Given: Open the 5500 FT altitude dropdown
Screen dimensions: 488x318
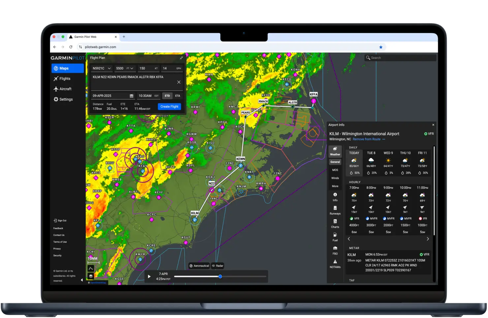Looking at the screenshot, I should click(125, 68).
